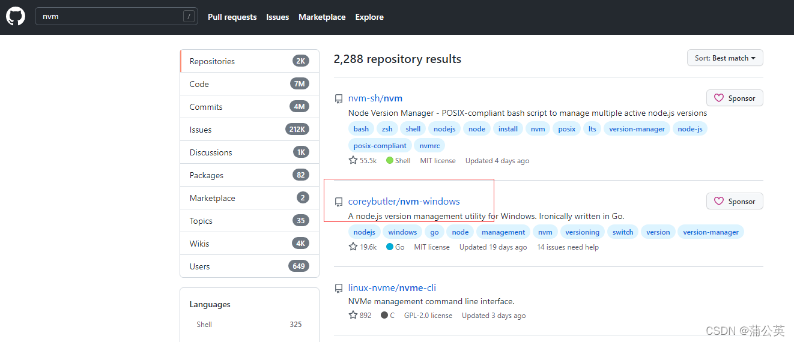
Task: Filter by Shell language in sidebar
Action: (249, 325)
